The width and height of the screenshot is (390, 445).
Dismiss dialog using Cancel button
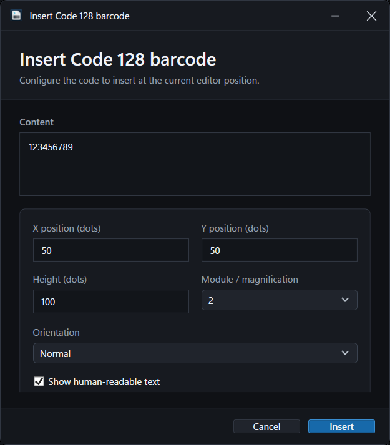tap(266, 426)
